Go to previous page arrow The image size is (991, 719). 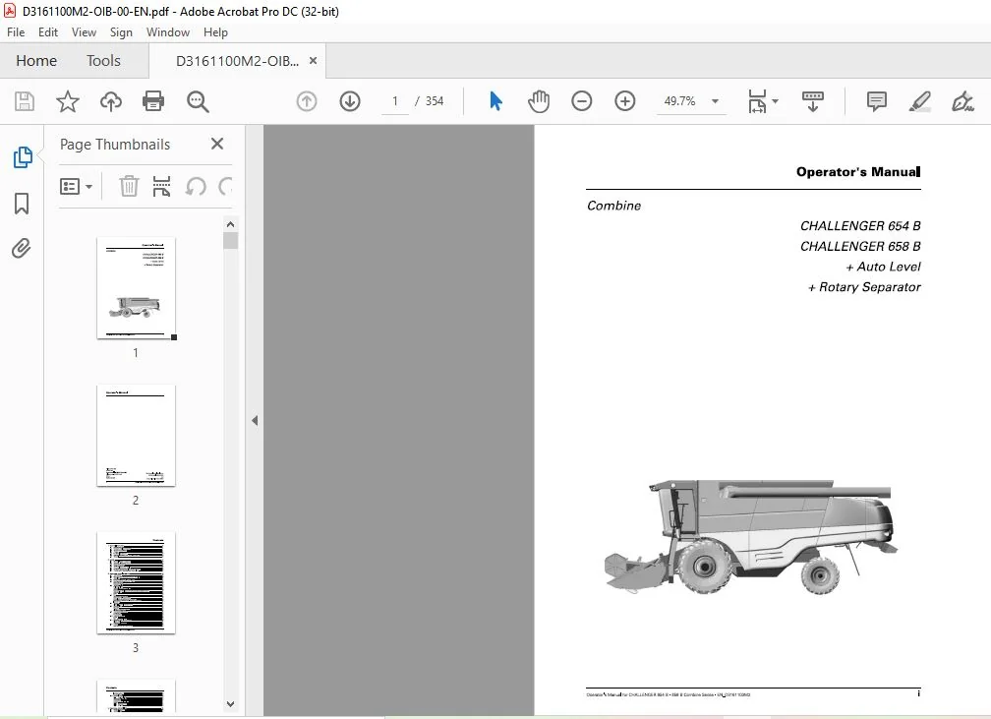[x=307, y=101]
